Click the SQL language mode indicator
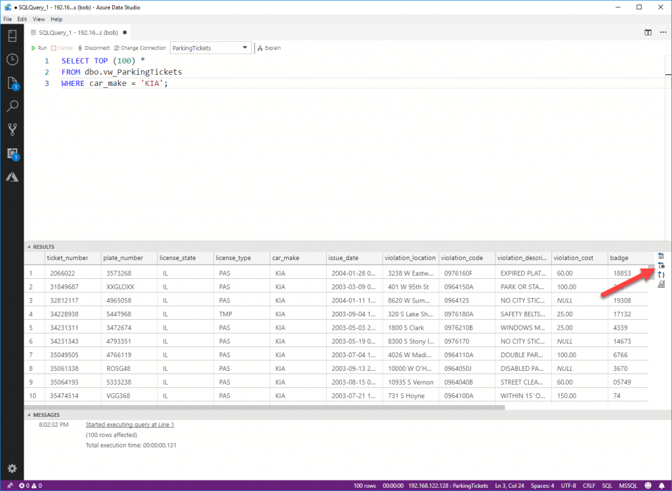672x491 pixels. [x=607, y=486]
